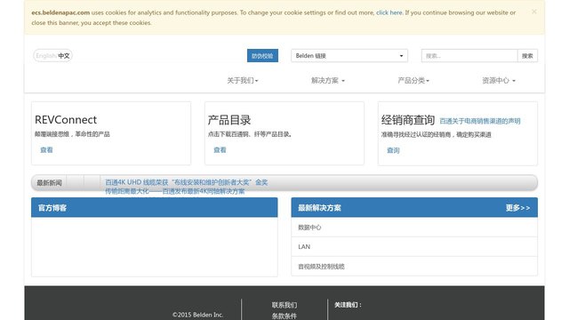This screenshot has height=320, width=569.
Task: Click 查看 under REVConnect
Action: tap(46, 150)
